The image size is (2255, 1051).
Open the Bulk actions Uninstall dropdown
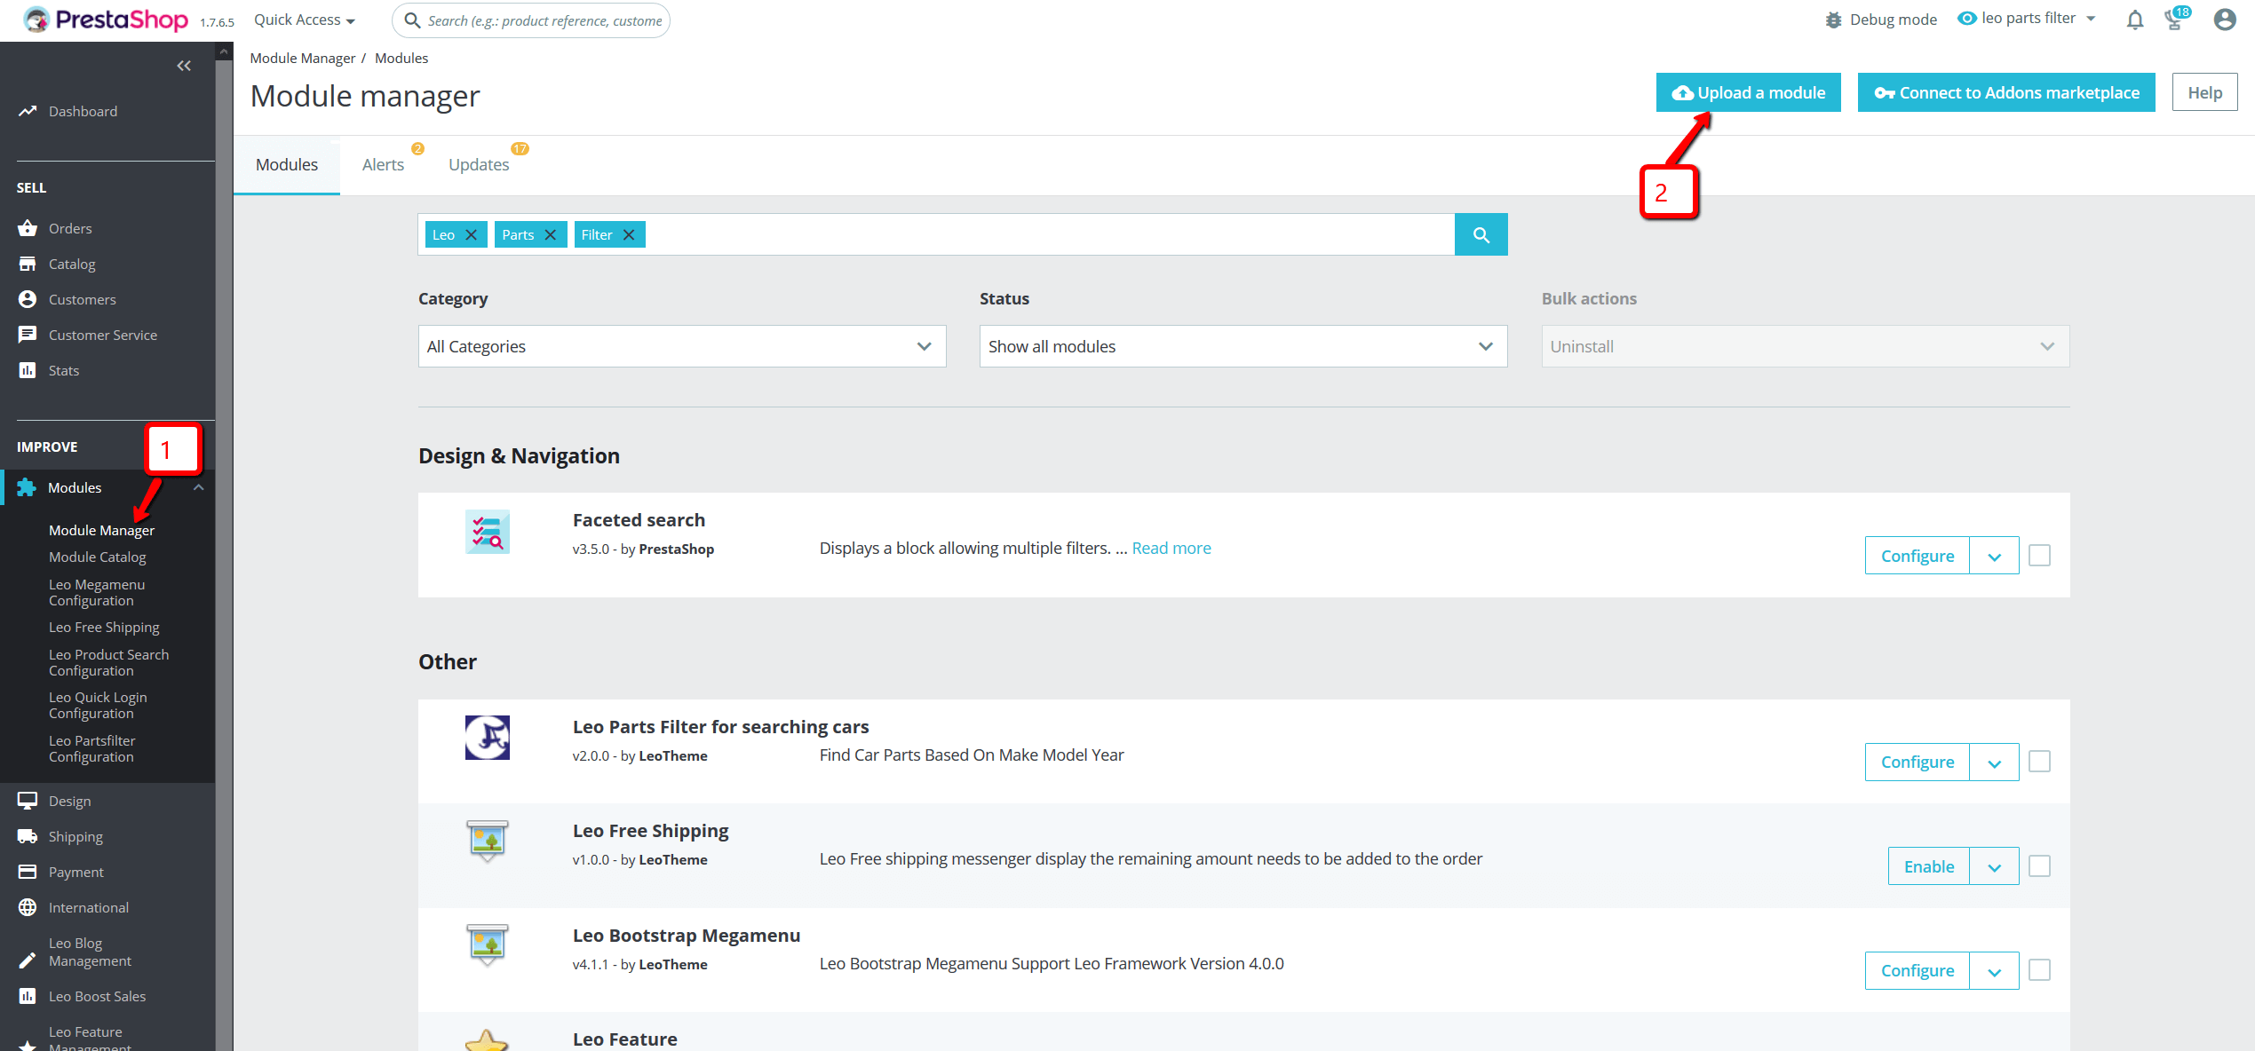1806,346
